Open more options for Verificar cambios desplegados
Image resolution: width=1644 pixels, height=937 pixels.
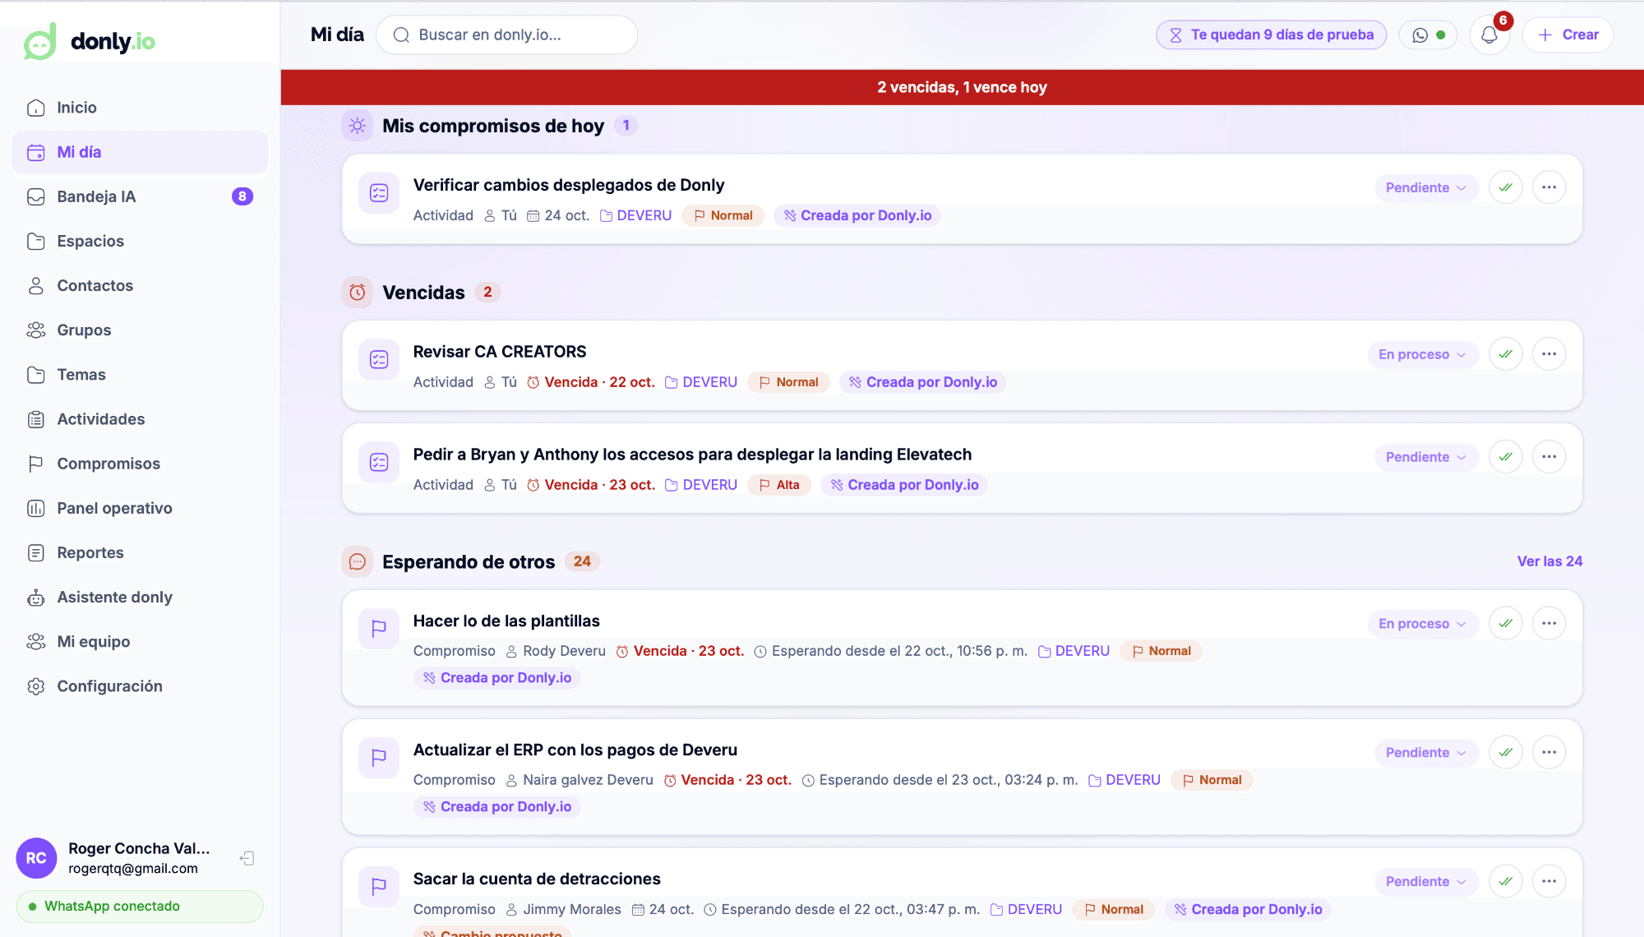[1549, 187]
